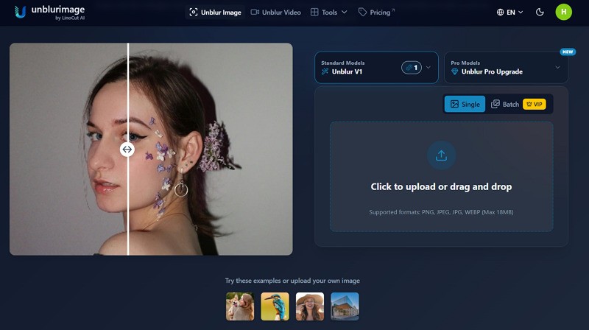Select the dog and girl example thumbnail

240,306
